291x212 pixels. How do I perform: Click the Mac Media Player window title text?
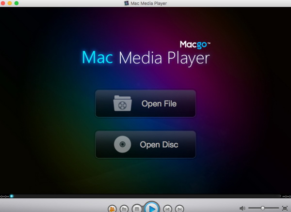(x=148, y=3)
